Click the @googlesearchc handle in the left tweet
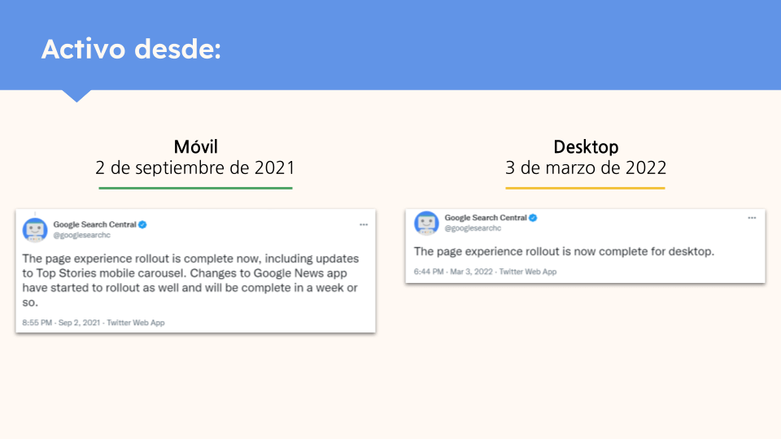781x439 pixels. click(82, 235)
